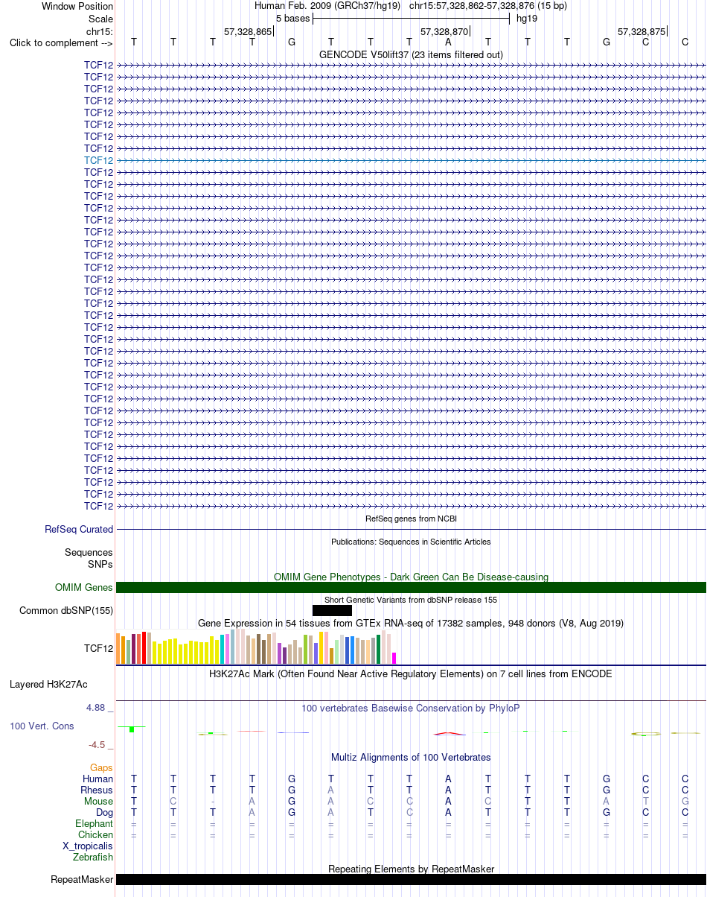This screenshot has height=897, width=707.
Task: Open the GTEx Gene Expression track title
Action: point(411,623)
